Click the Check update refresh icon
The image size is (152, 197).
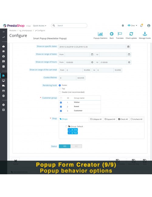click(131, 34)
